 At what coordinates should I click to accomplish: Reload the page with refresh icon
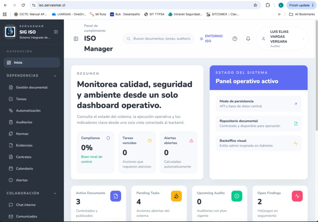(23, 5)
